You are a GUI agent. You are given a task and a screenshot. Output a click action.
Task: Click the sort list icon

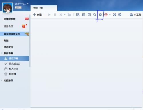tap(83, 15)
